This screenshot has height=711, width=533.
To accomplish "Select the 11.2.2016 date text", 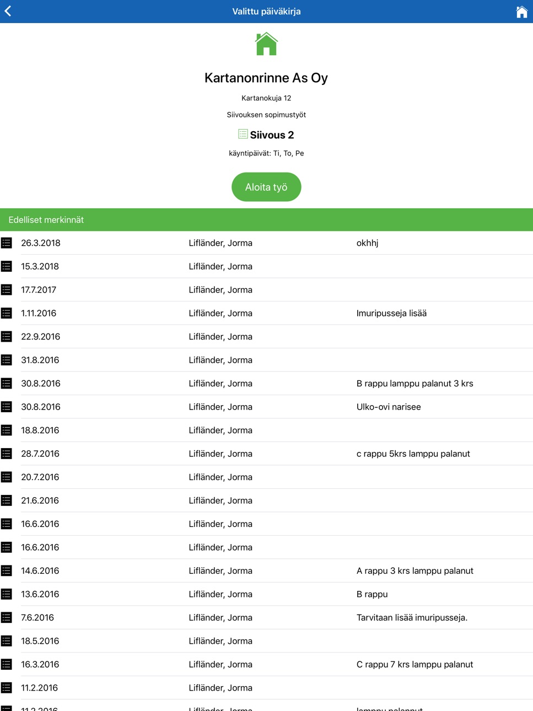I will point(40,688).
